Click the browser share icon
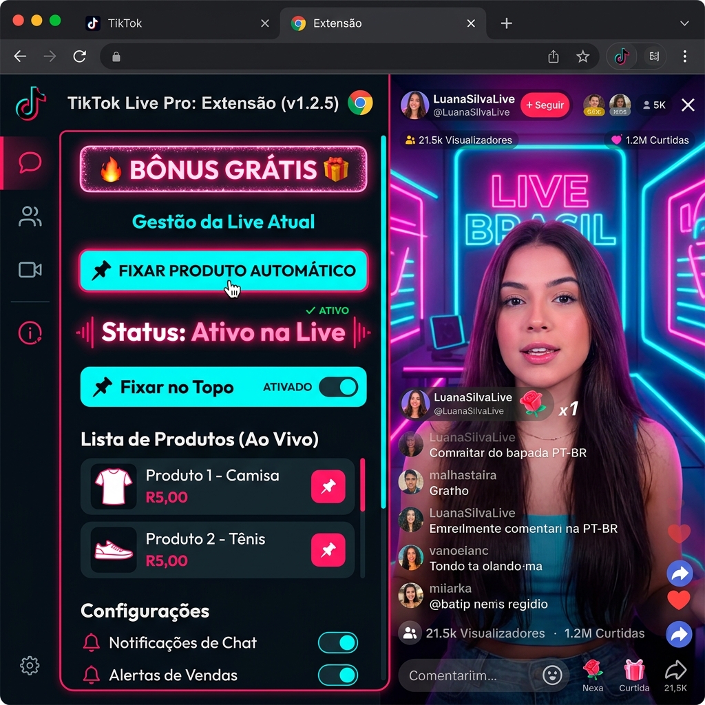This screenshot has width=705, height=705. [x=554, y=56]
